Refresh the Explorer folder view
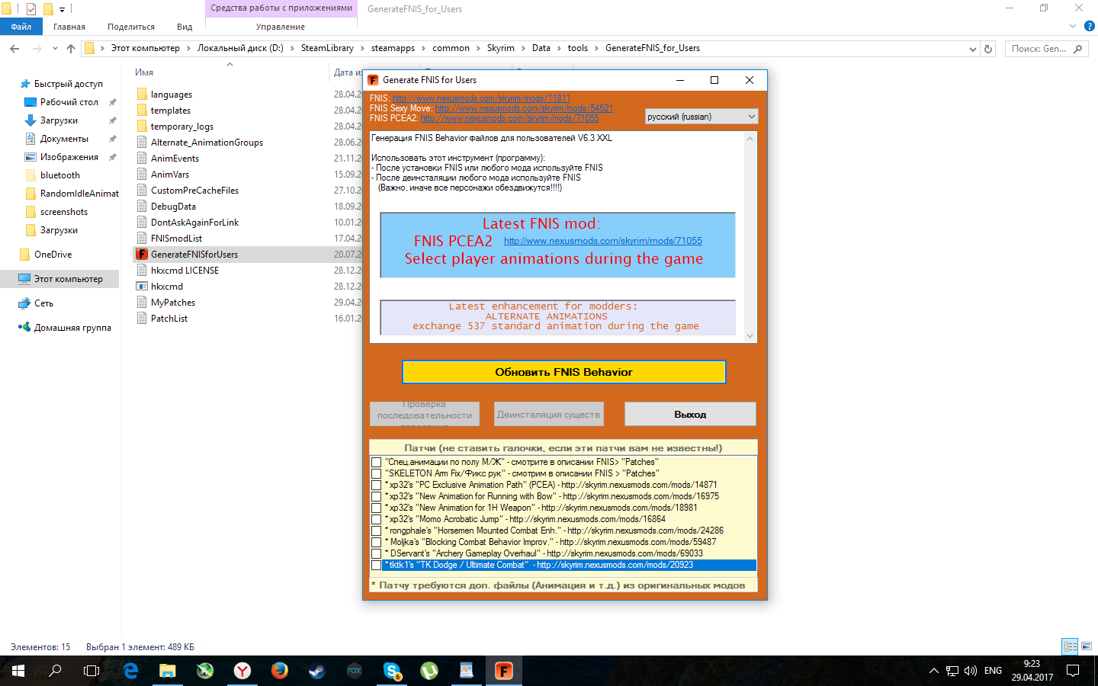Viewport: 1098px width, 686px height. 988,48
